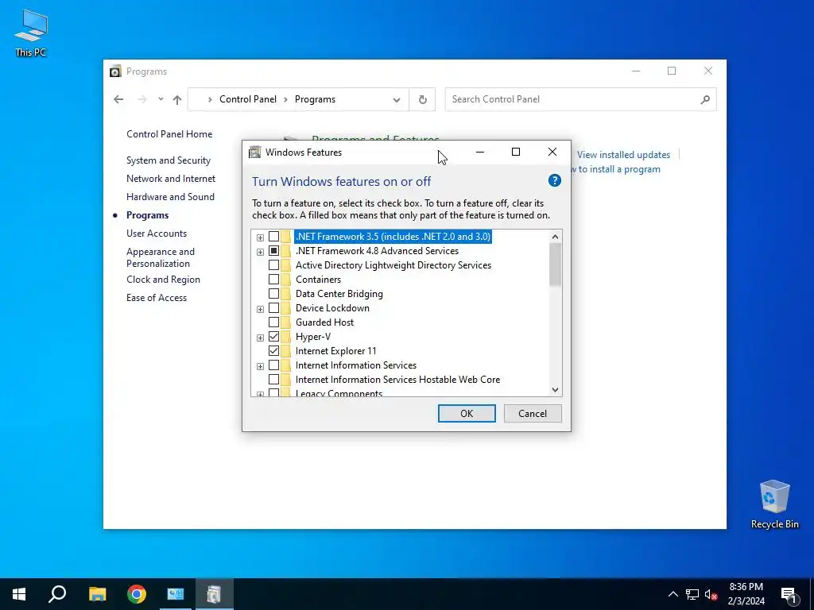This screenshot has width=814, height=610.
Task: Uncheck Internet Explorer 11
Action: pyautogui.click(x=273, y=350)
